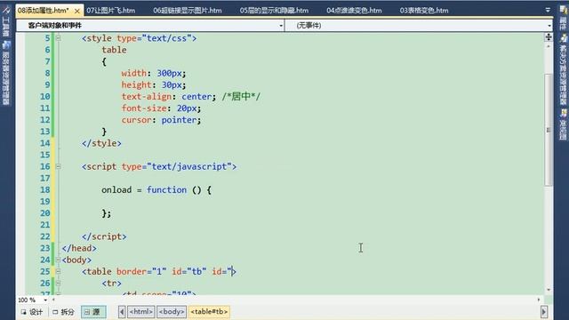Screen dimensions: 569x320
Task: Click line number 15 in the gutter
Action: click(45, 155)
